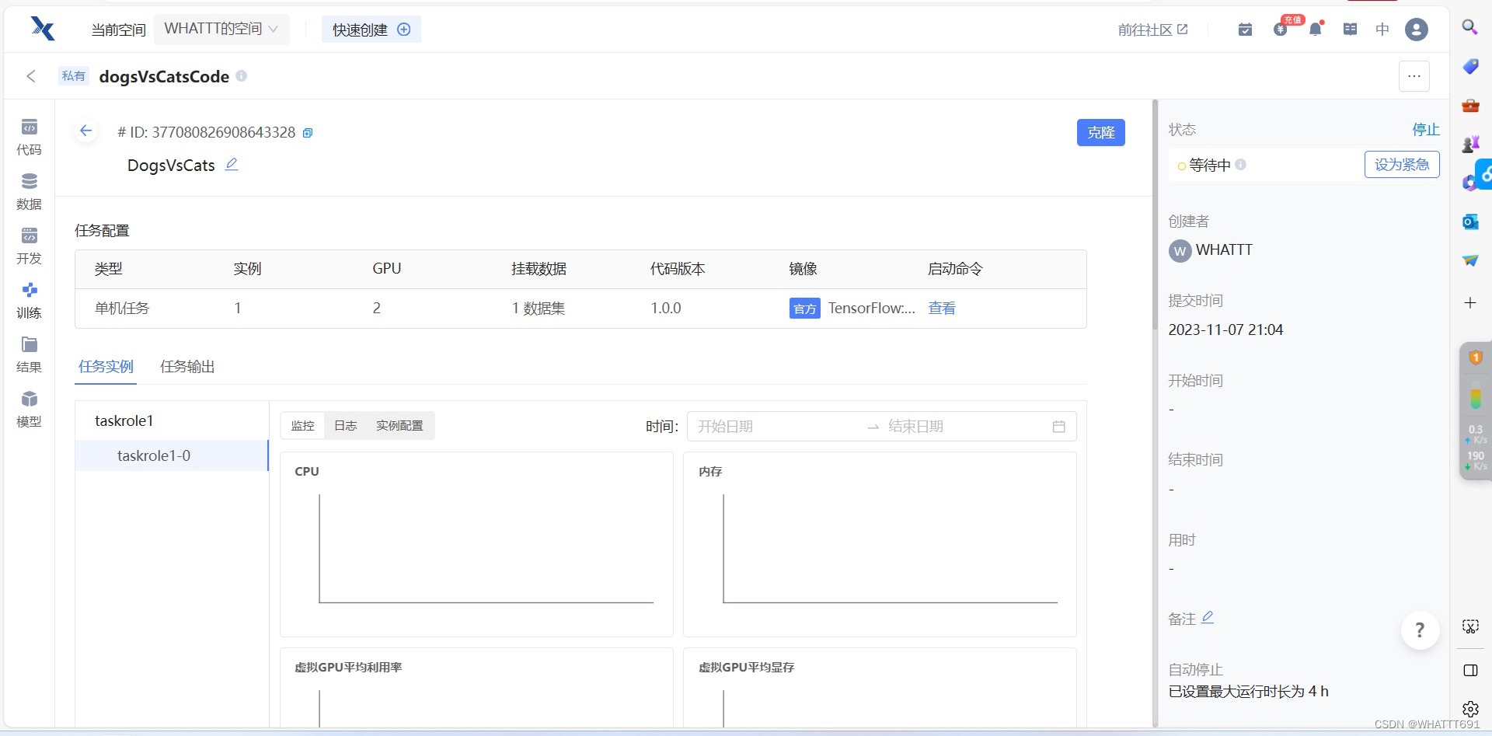Open the 代码 (Code) sidebar section
1492x736 pixels.
(29, 138)
